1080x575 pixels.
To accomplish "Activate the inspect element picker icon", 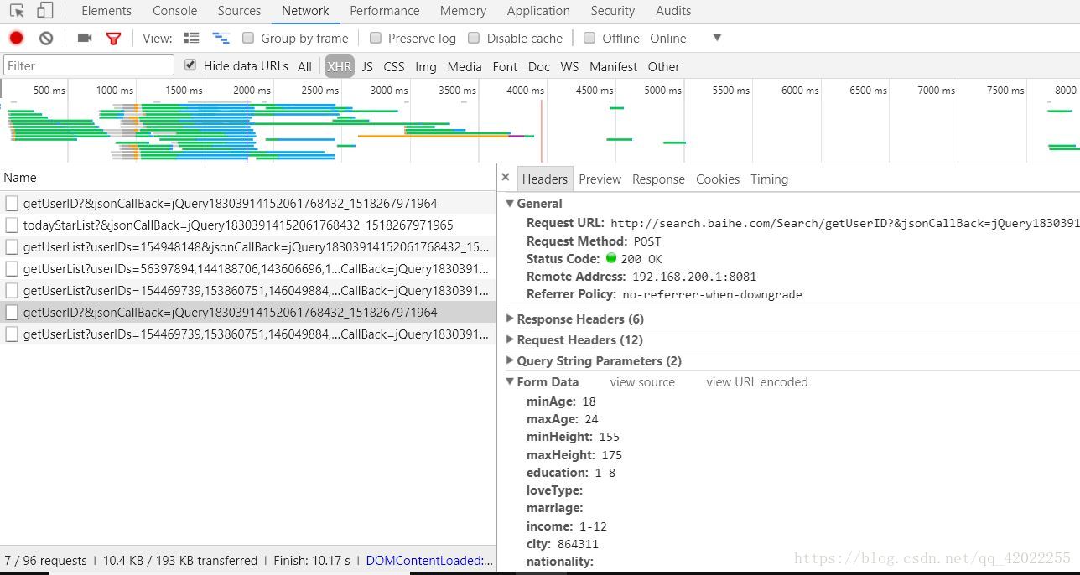I will pyautogui.click(x=17, y=11).
